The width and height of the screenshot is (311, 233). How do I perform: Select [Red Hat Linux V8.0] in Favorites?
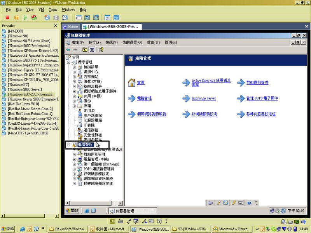(23, 104)
